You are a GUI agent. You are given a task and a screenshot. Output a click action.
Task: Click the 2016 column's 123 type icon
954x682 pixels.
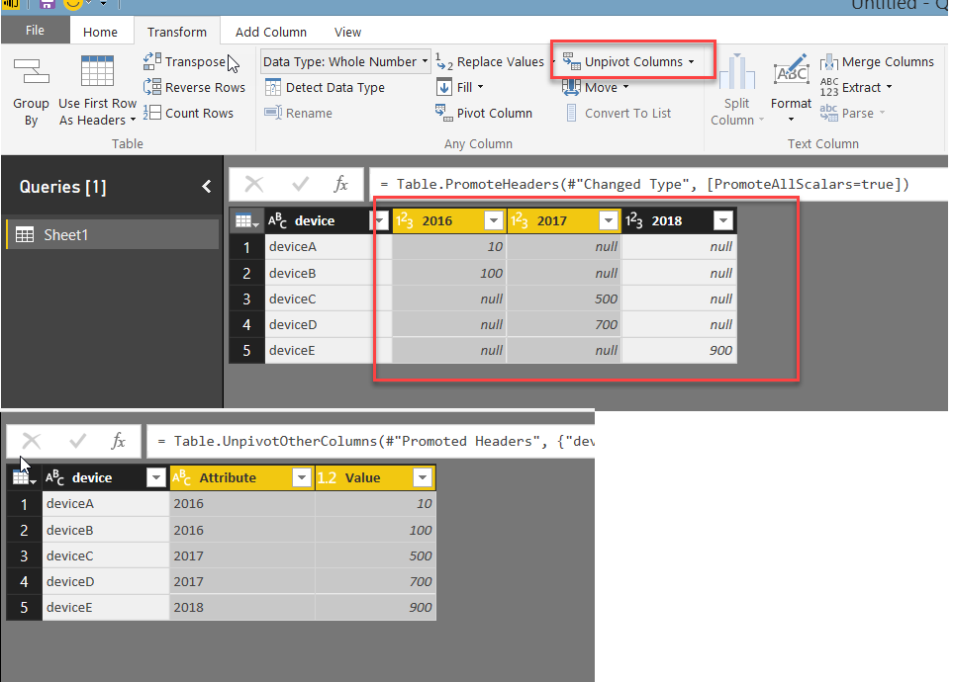click(x=405, y=220)
